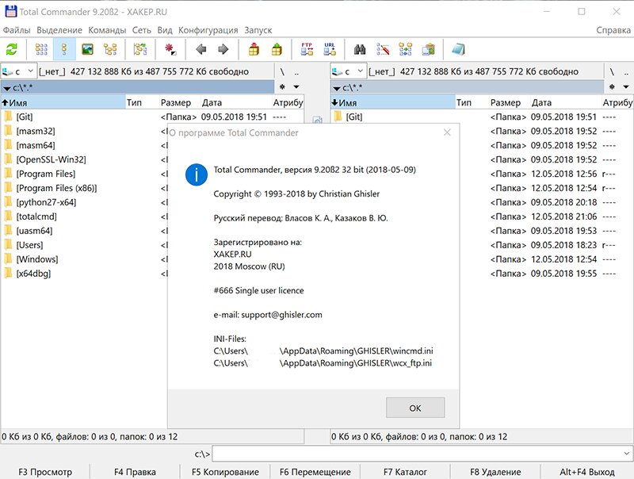Screen dimensions: 634x479
Task: Go to root with the right panel backslash button
Action: click(612, 72)
